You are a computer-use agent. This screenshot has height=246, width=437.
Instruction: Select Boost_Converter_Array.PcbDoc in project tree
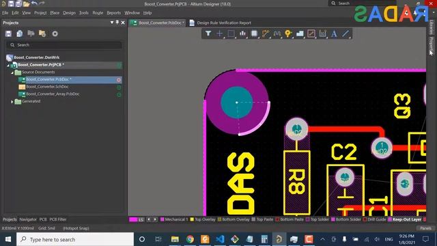click(x=53, y=94)
